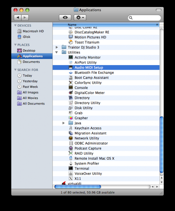Click the Podcast Capture icon
The width and height of the screenshot is (175, 211).
point(71,148)
